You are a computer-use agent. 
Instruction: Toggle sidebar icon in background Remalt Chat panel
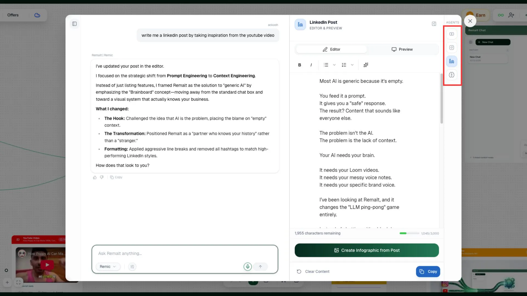point(471,42)
